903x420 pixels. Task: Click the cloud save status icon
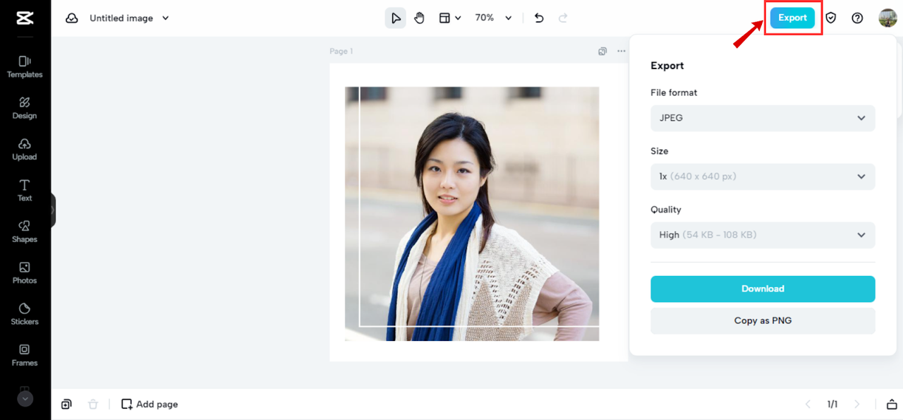pyautogui.click(x=72, y=18)
